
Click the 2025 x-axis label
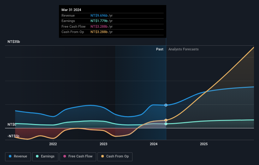click(x=204, y=144)
